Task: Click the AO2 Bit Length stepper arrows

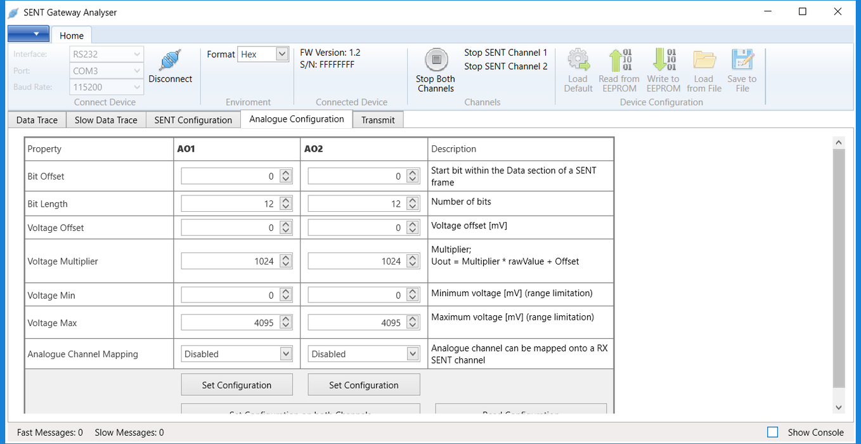Action: coord(413,204)
